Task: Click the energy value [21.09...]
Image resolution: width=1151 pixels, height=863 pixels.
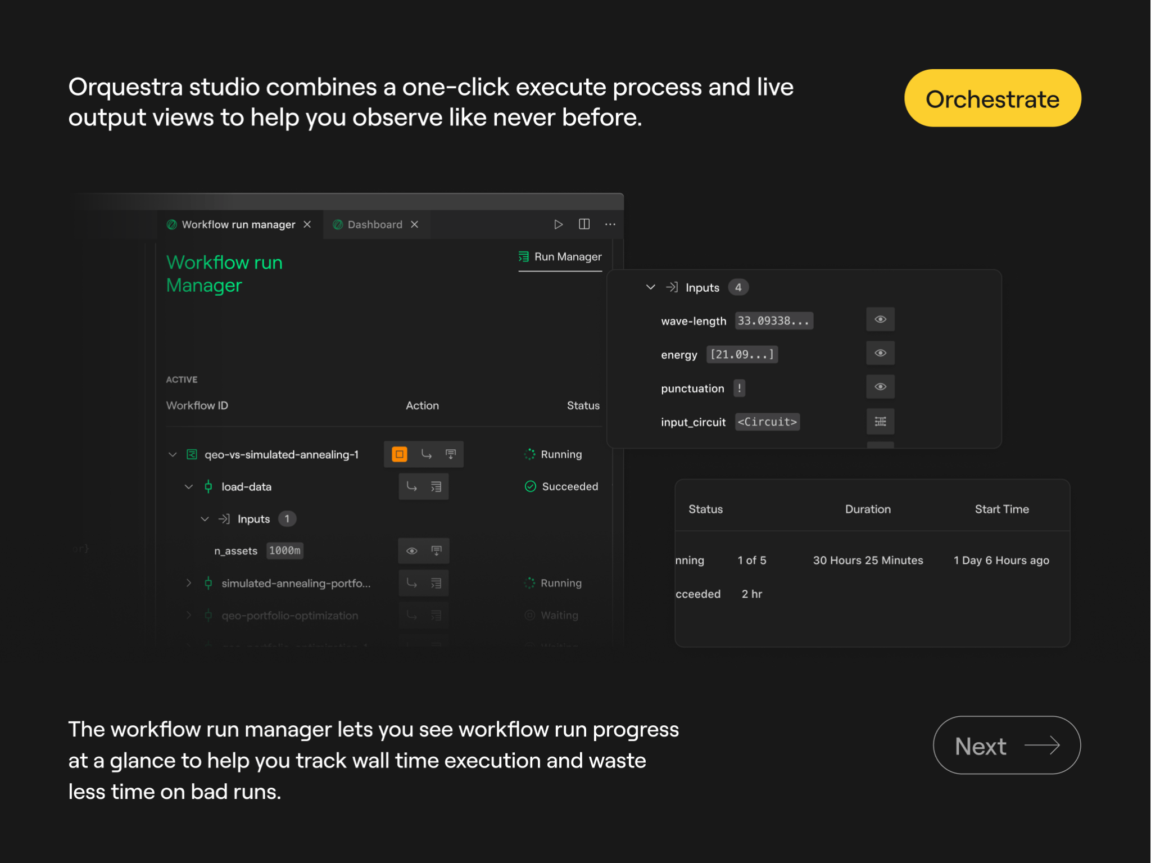Action: [x=742, y=355]
